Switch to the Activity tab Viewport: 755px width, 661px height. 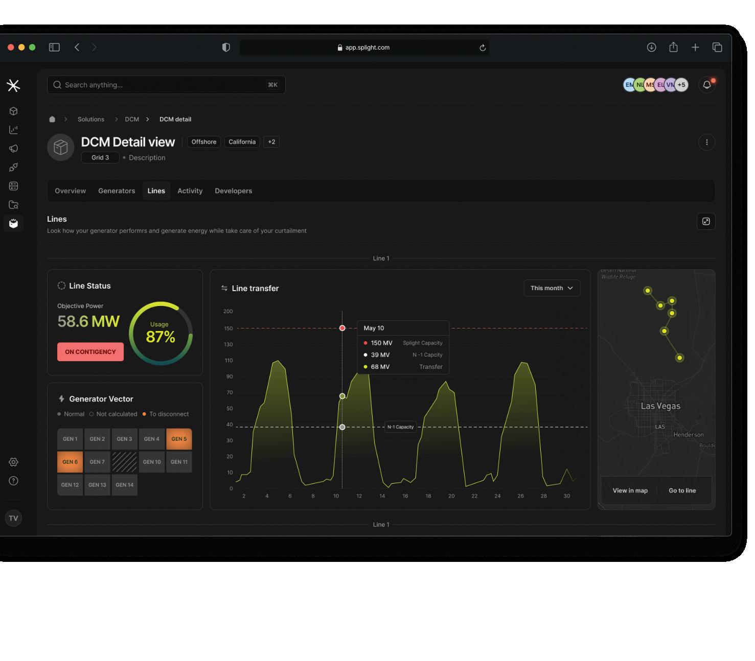(x=190, y=191)
